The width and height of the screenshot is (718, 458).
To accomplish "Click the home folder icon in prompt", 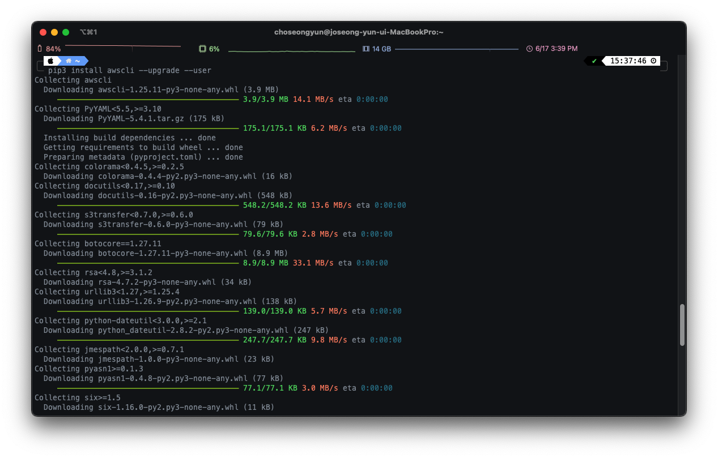I will pos(69,61).
